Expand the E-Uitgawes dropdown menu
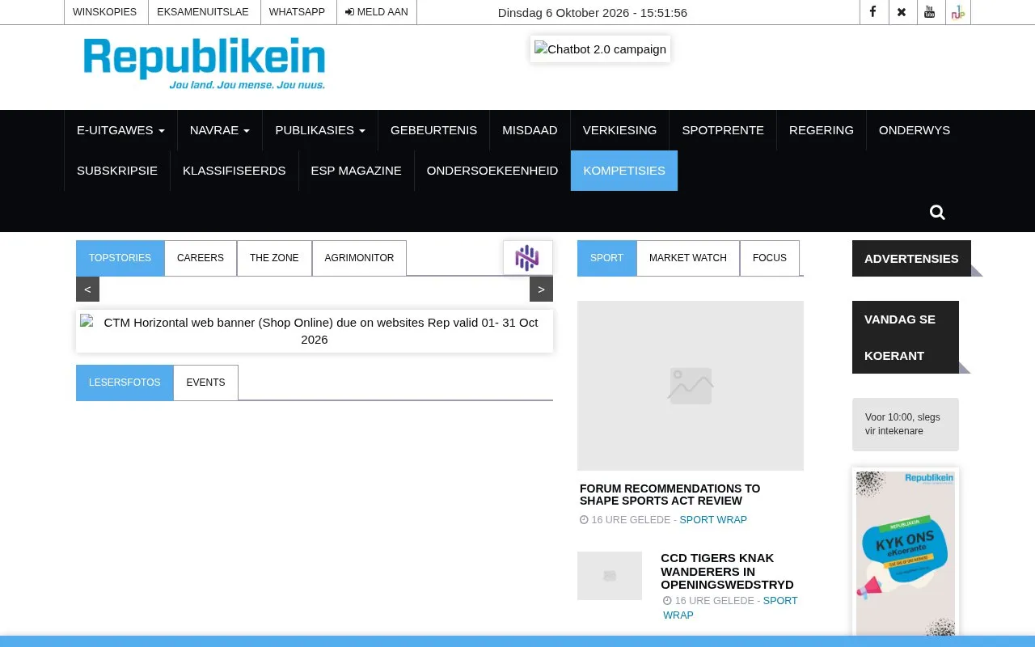This screenshot has width=1035, height=647. [x=120, y=130]
